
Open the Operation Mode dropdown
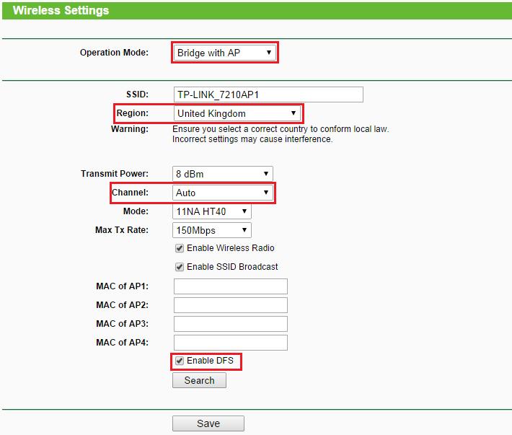click(225, 53)
